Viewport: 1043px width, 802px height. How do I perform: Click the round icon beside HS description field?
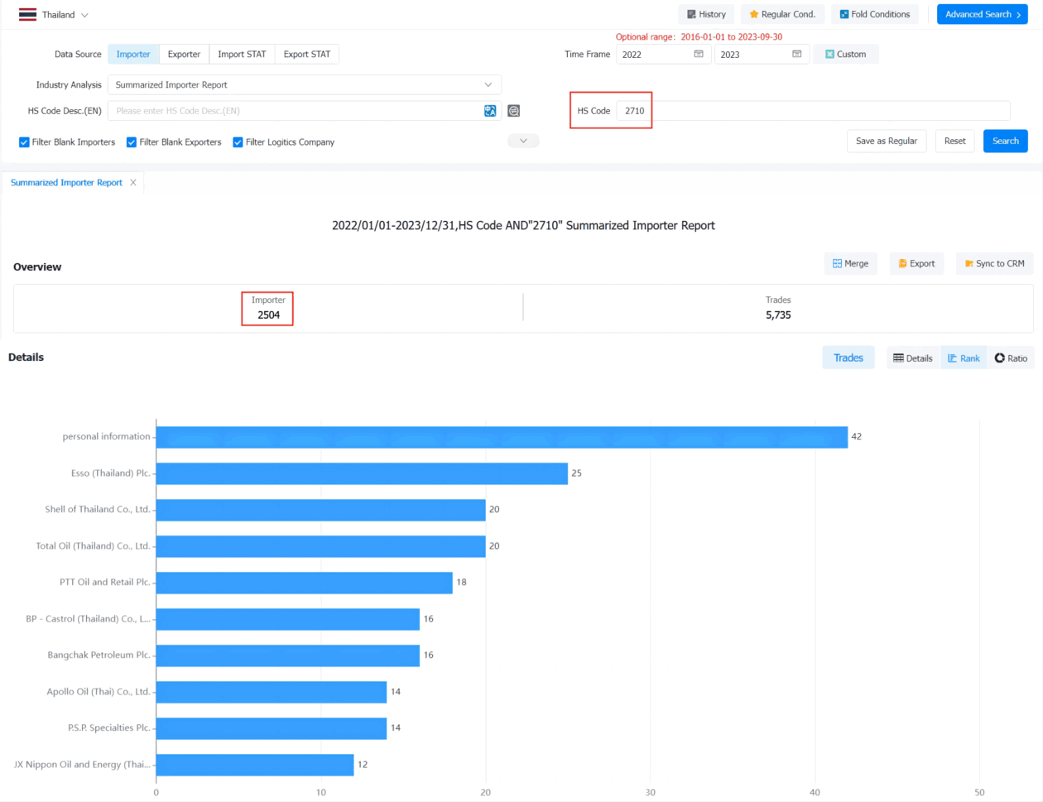(513, 111)
